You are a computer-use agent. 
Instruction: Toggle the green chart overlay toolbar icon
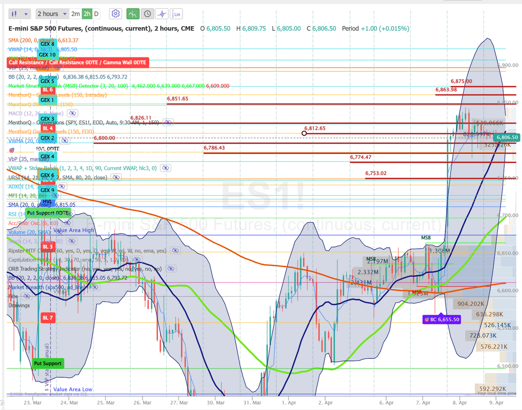coord(133,14)
